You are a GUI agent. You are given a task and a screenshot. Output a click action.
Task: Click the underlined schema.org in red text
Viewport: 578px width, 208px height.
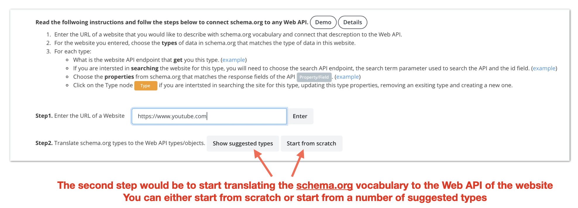[x=324, y=186]
